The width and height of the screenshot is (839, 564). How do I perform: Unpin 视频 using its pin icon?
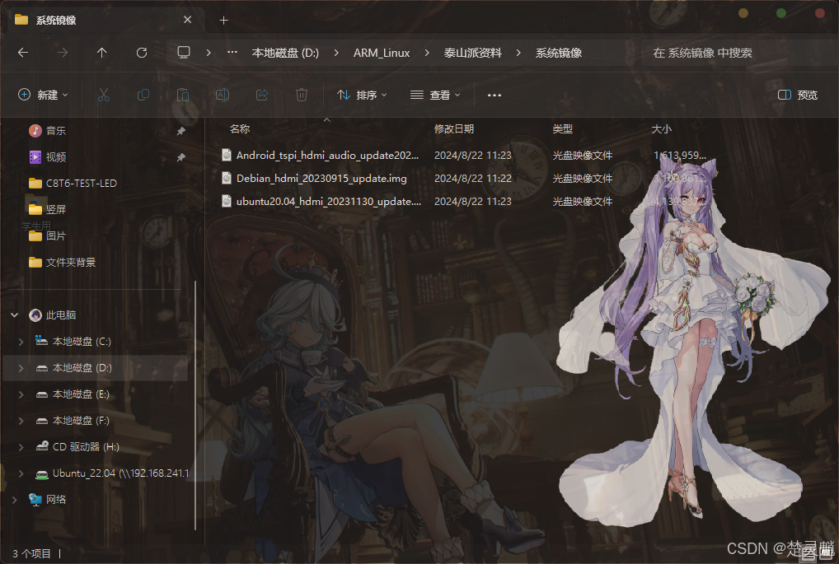pyautogui.click(x=180, y=157)
